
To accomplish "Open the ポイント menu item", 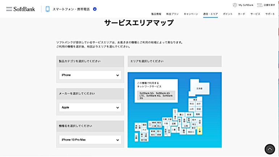I will click(228, 14).
